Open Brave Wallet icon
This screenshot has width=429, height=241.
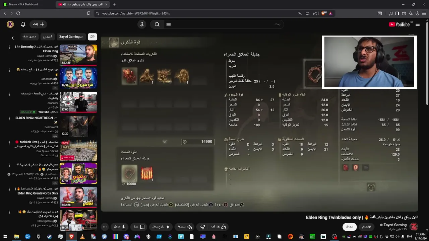[404, 13]
